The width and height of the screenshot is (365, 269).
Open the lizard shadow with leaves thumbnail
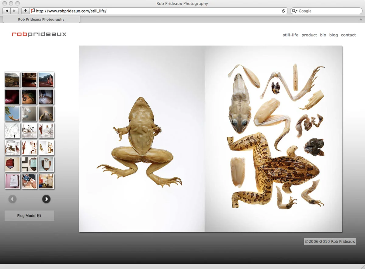pos(29,97)
